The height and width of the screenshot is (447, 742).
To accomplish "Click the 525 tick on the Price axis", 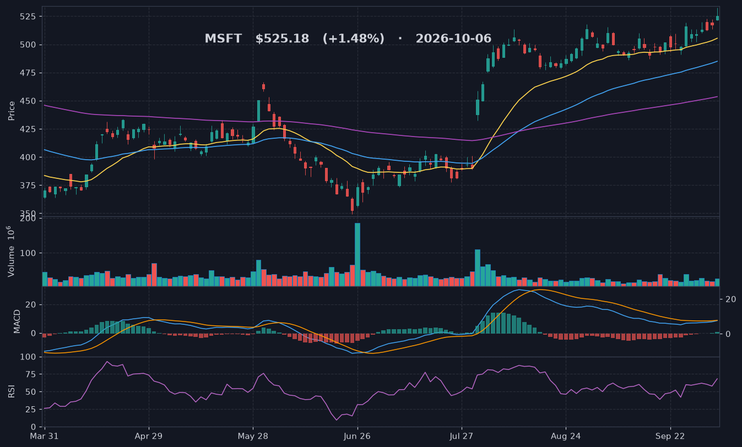I will click(x=28, y=17).
